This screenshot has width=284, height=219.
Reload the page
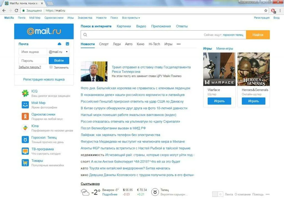(x=16, y=11)
